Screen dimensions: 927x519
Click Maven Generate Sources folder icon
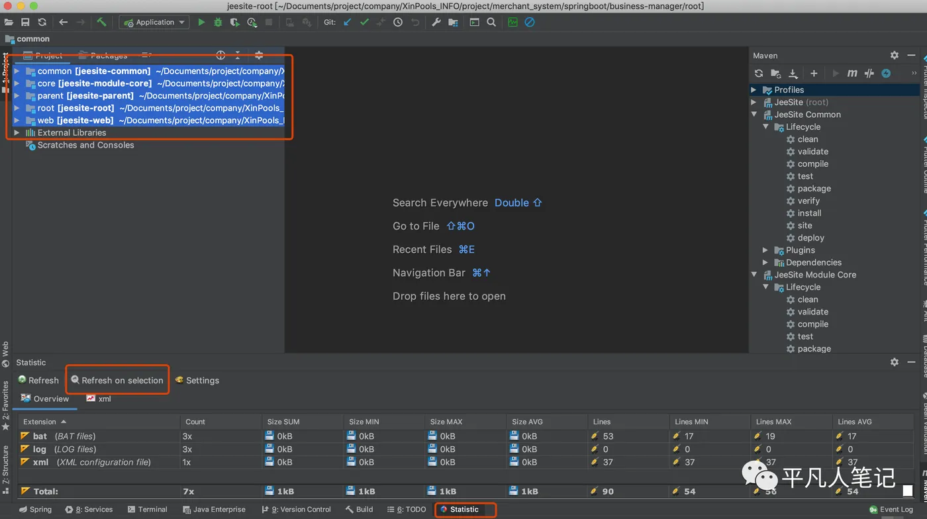(776, 73)
